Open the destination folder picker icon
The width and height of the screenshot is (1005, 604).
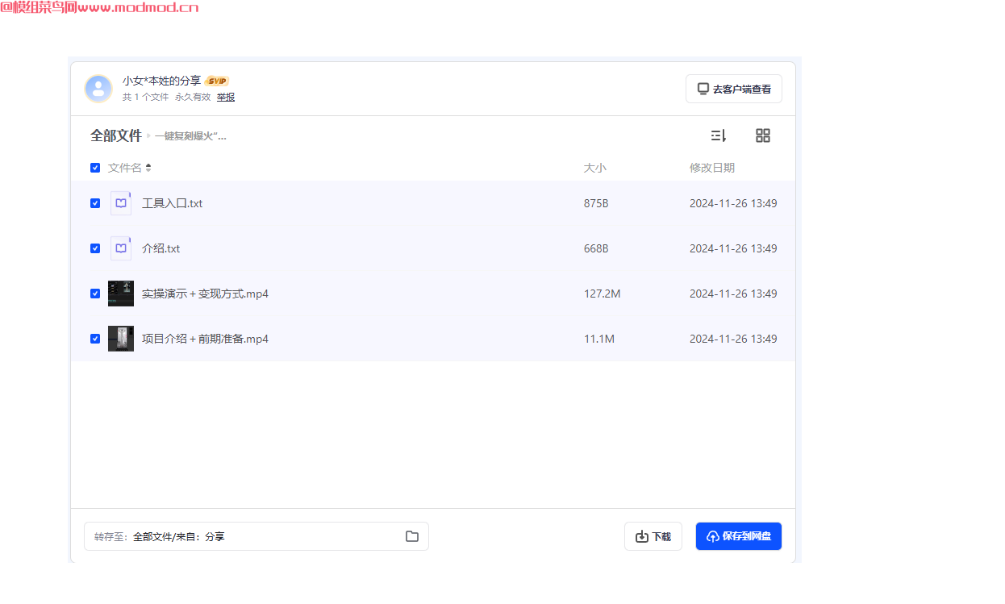click(412, 536)
